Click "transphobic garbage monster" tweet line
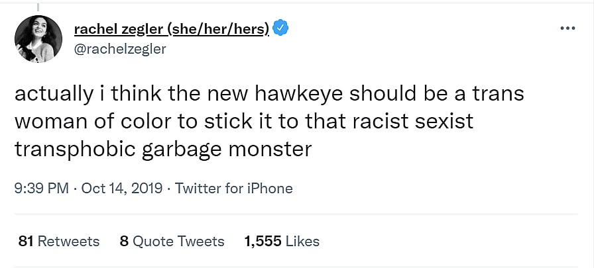This screenshot has height=268, width=594. [x=162, y=149]
